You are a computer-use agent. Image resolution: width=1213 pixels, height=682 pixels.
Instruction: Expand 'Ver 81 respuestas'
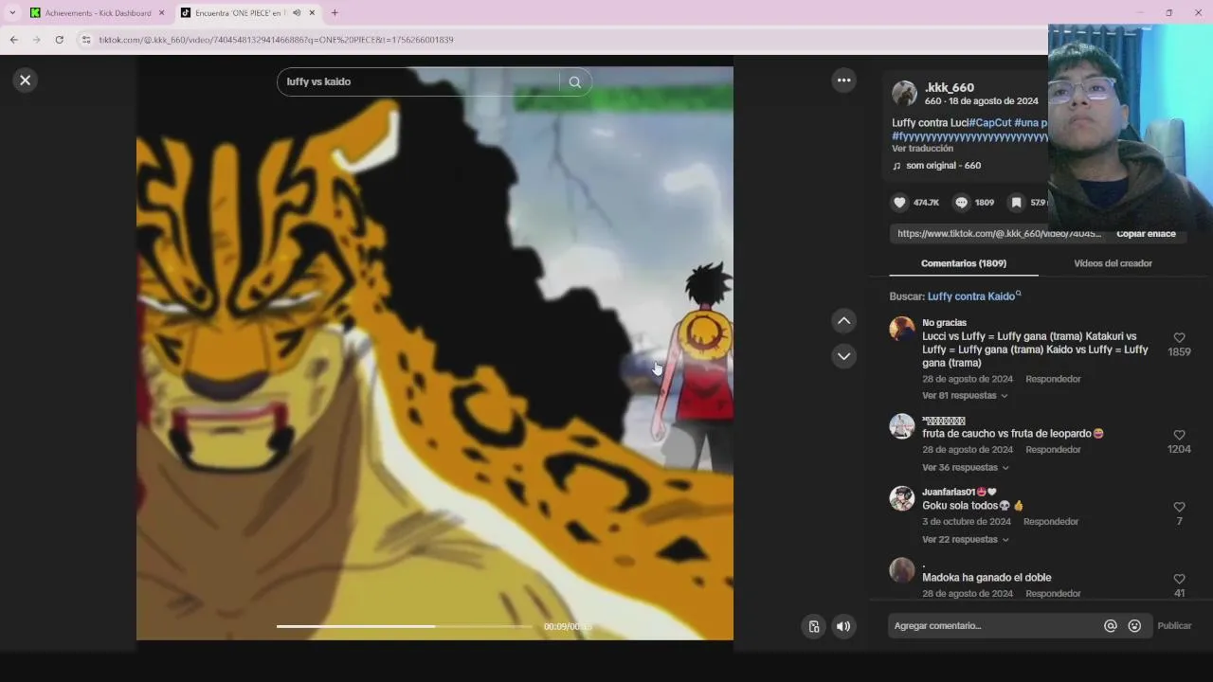[x=965, y=396]
